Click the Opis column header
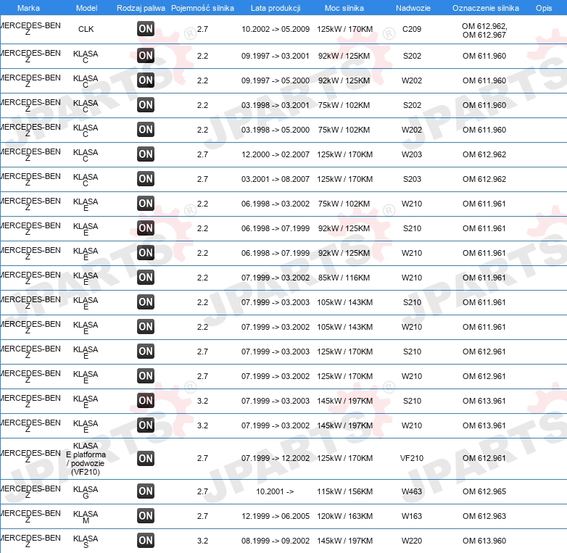 click(x=544, y=8)
